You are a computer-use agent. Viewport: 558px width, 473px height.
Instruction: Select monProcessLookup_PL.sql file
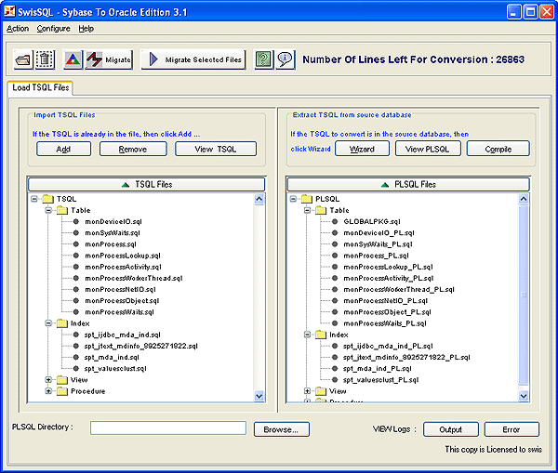pos(388,267)
